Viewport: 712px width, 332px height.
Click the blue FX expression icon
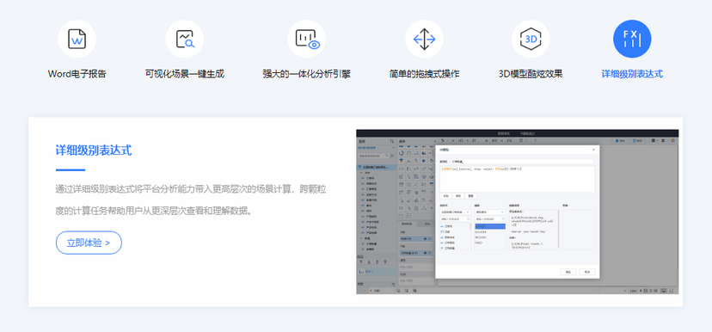pos(632,39)
